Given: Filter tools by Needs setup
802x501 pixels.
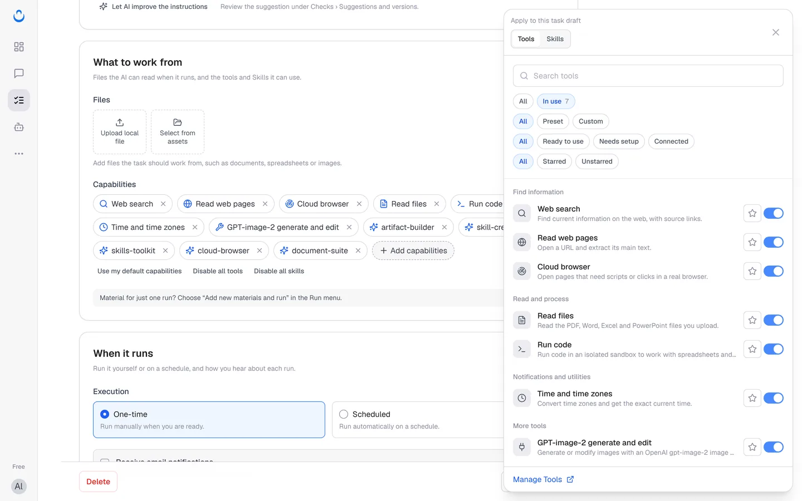Looking at the screenshot, I should pos(619,141).
